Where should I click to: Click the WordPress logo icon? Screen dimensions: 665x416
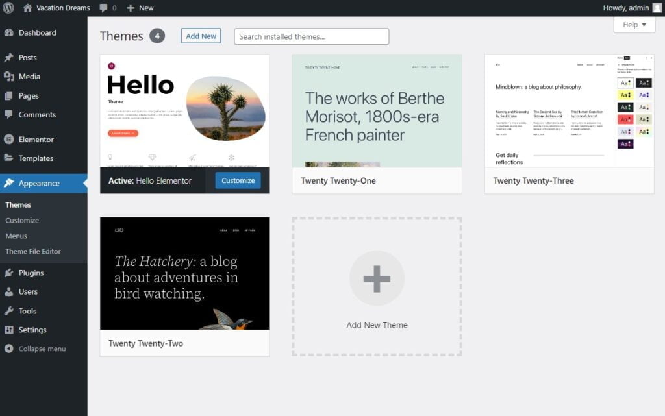[8, 8]
